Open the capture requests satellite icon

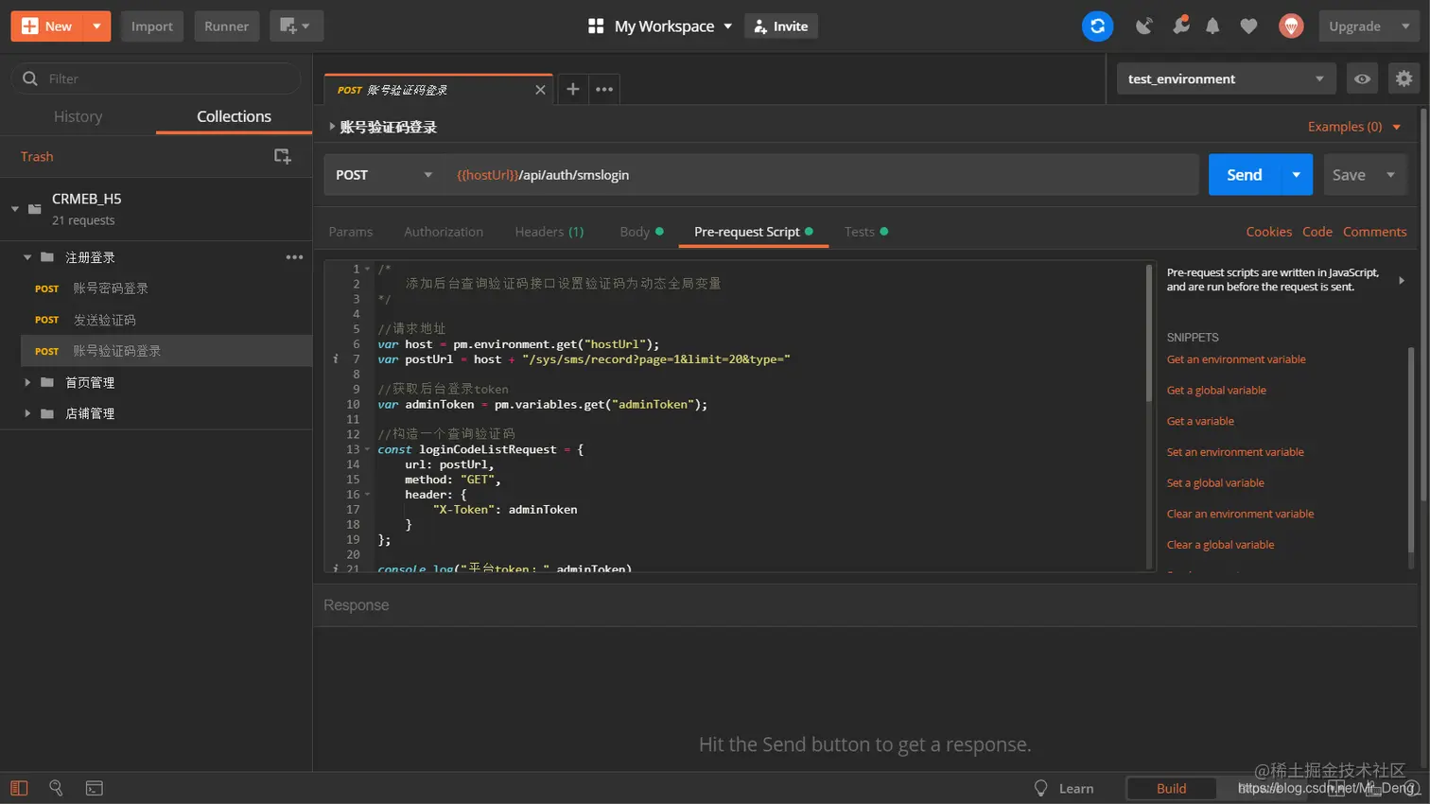click(1144, 26)
